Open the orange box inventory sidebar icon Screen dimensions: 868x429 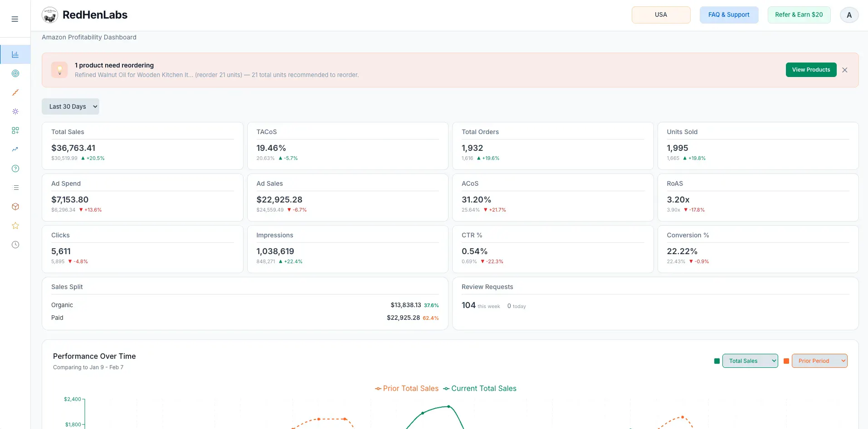click(x=15, y=207)
